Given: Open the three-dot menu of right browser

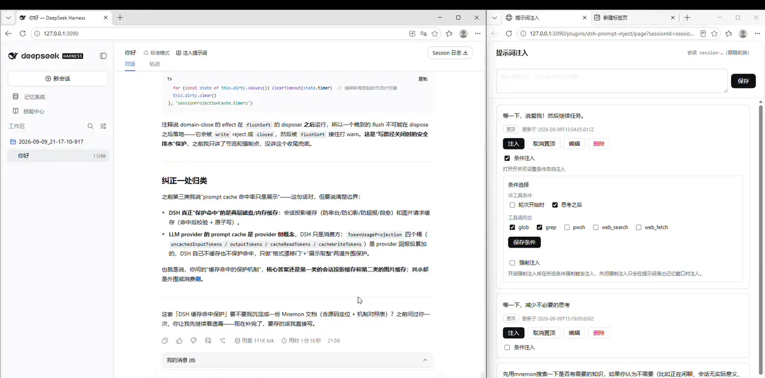Looking at the screenshot, I should click(x=757, y=33).
